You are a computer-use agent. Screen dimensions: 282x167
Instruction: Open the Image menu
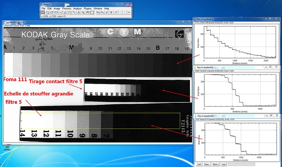pos(57,8)
